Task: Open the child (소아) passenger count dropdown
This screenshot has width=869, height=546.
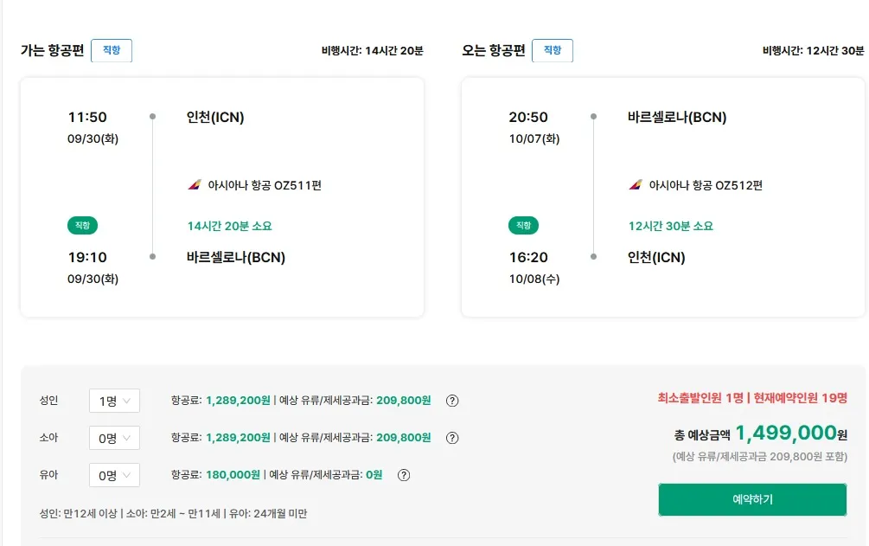Action: (113, 438)
